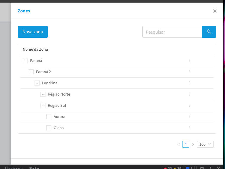Collapse the Londrina tree node
225x169 pixels.
(x=37, y=83)
